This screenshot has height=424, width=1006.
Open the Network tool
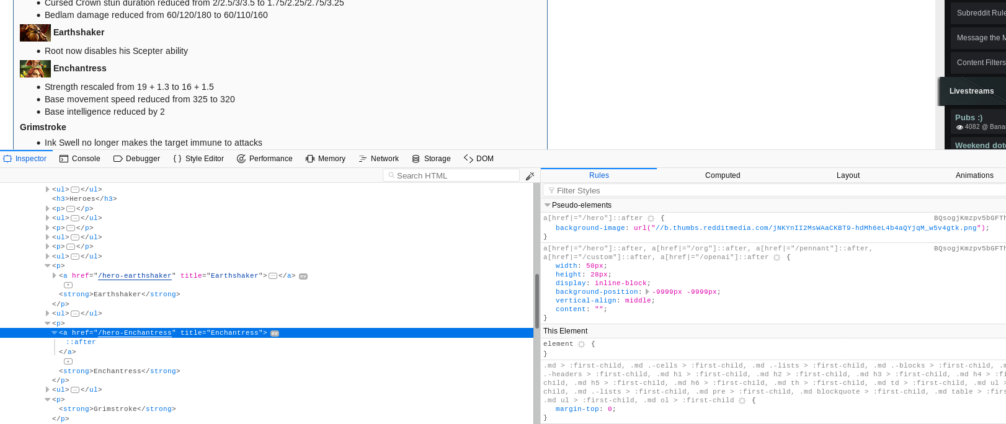point(379,159)
